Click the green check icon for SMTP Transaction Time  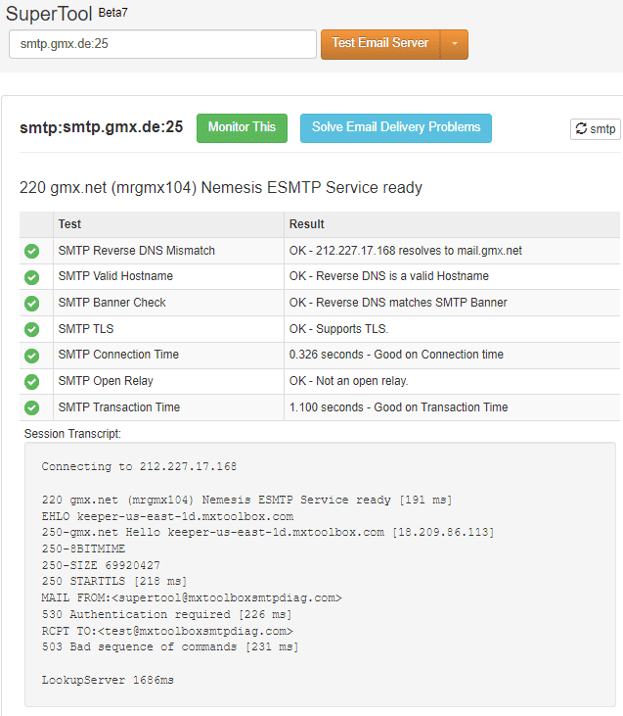click(31, 407)
